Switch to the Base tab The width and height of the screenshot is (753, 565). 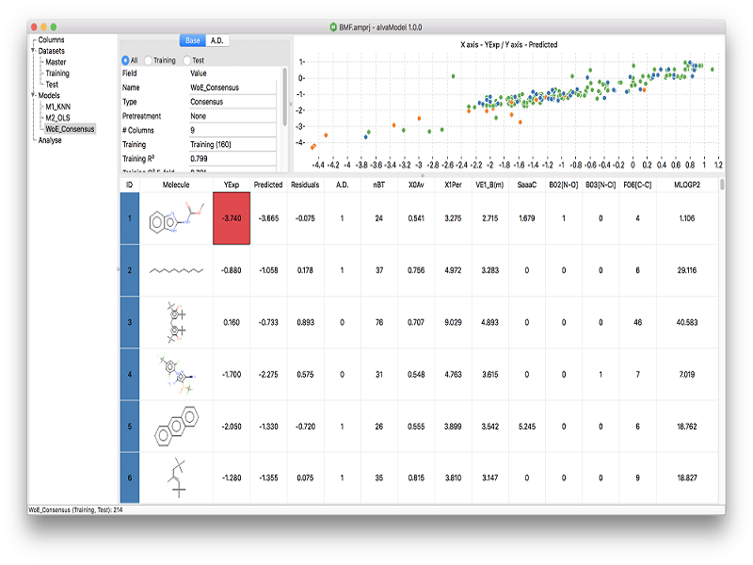[x=192, y=40]
